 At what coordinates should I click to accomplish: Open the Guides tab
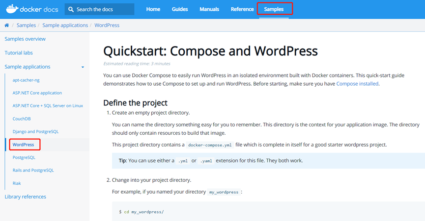coord(180,9)
